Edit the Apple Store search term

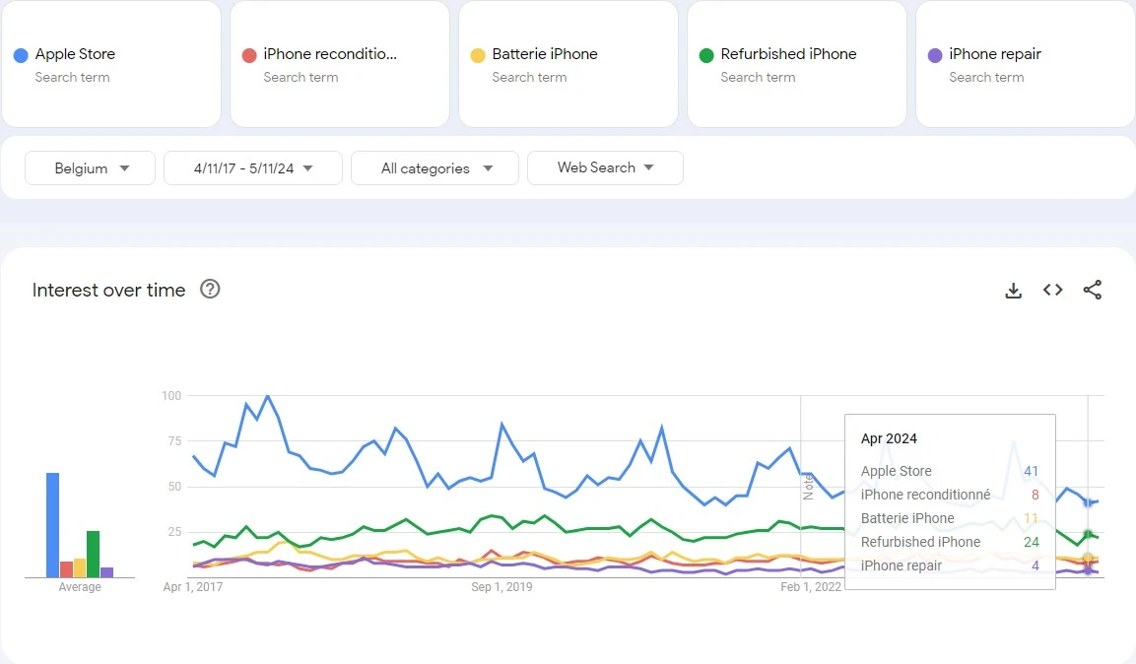[75, 54]
